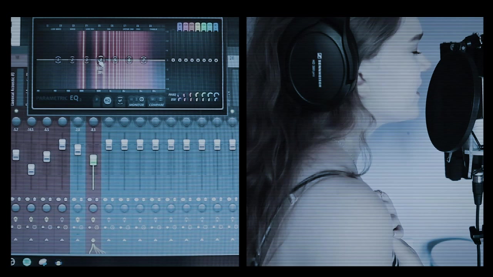Select EQ band 1 token on the curve
This screenshot has width=493, height=277.
[x=58, y=60]
